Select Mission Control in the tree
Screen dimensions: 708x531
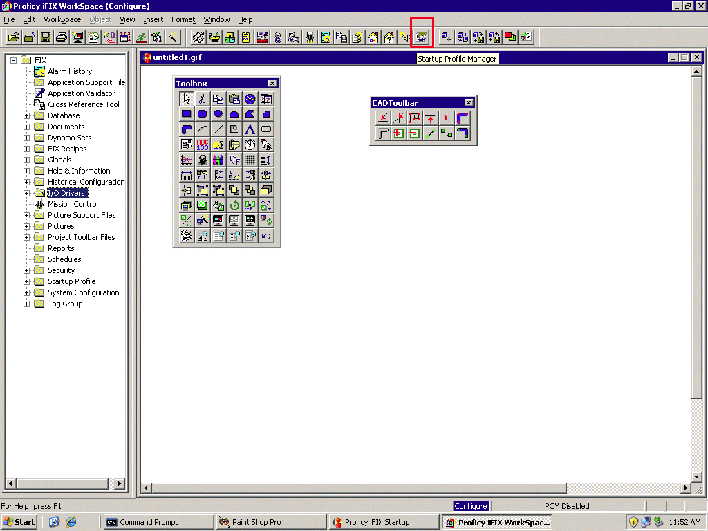click(x=73, y=204)
